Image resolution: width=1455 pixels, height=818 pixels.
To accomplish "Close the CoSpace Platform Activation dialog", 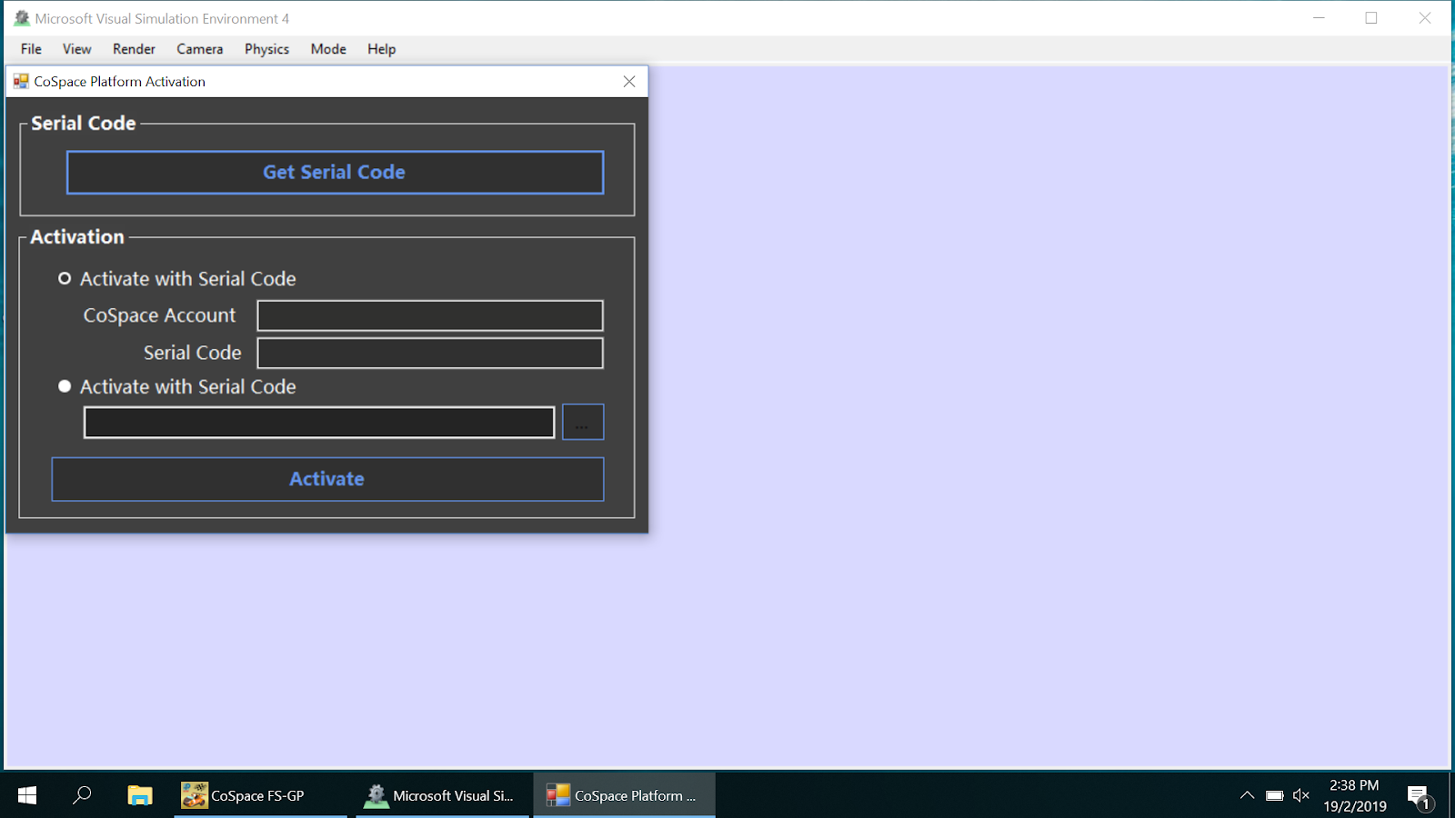I will [629, 82].
